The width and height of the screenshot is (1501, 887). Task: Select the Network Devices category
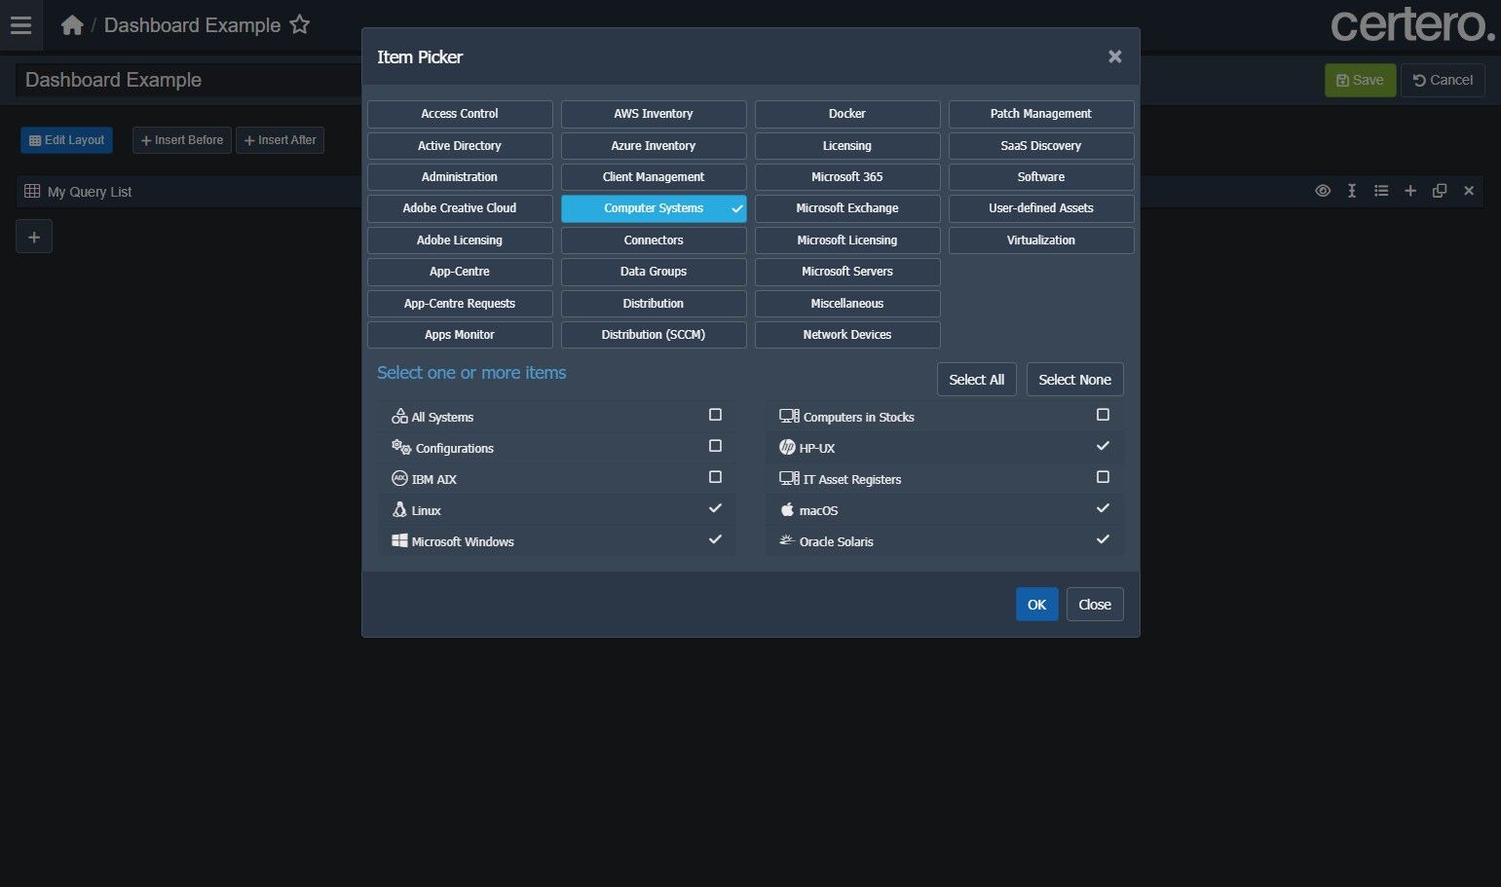[x=847, y=335]
